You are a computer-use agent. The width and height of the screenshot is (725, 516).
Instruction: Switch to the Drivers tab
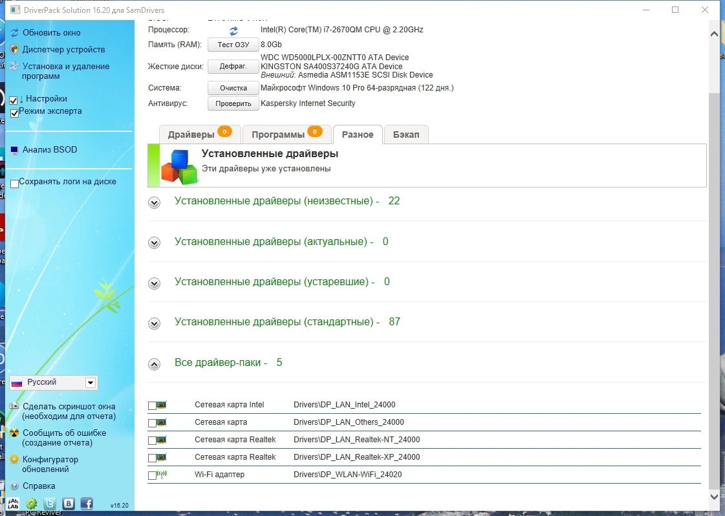tap(200, 134)
